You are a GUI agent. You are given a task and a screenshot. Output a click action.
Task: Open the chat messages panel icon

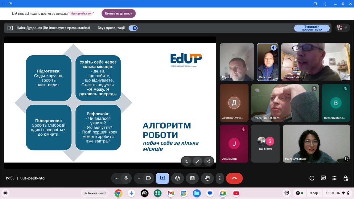pos(323,178)
